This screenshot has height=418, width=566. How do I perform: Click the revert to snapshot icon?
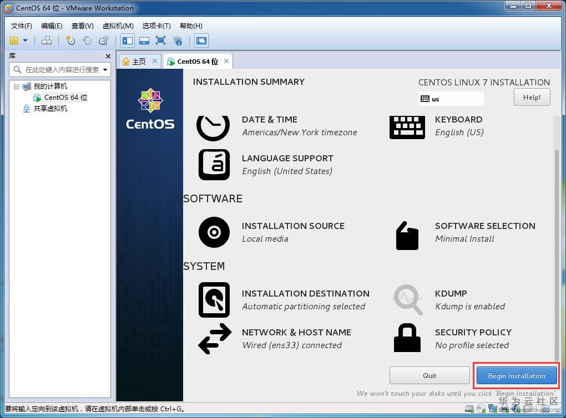[87, 40]
